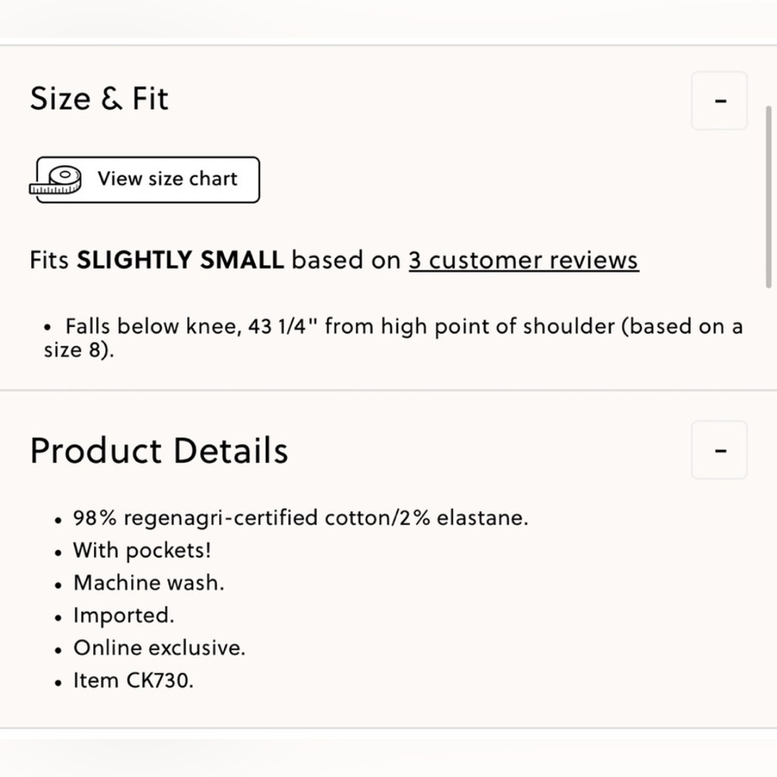Screen dimensions: 777x777
Task: Click the Online exclusive bullet
Action: click(159, 648)
